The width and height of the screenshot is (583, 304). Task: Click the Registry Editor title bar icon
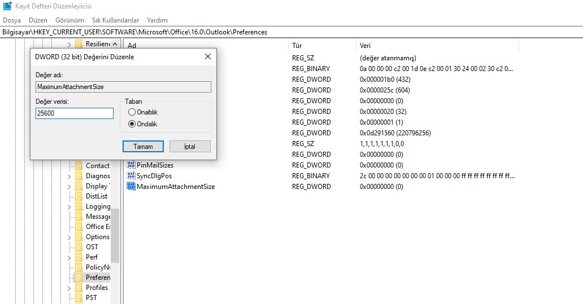[x=7, y=7]
